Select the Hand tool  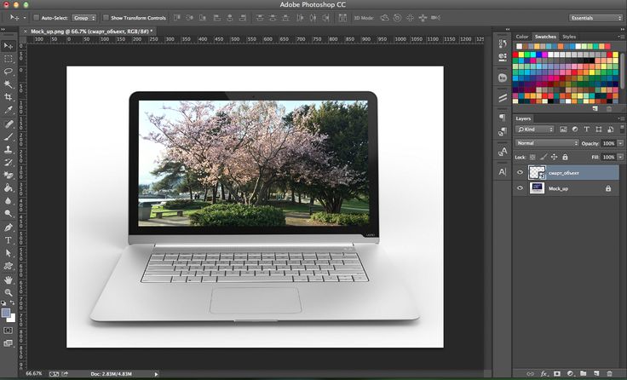[x=8, y=280]
